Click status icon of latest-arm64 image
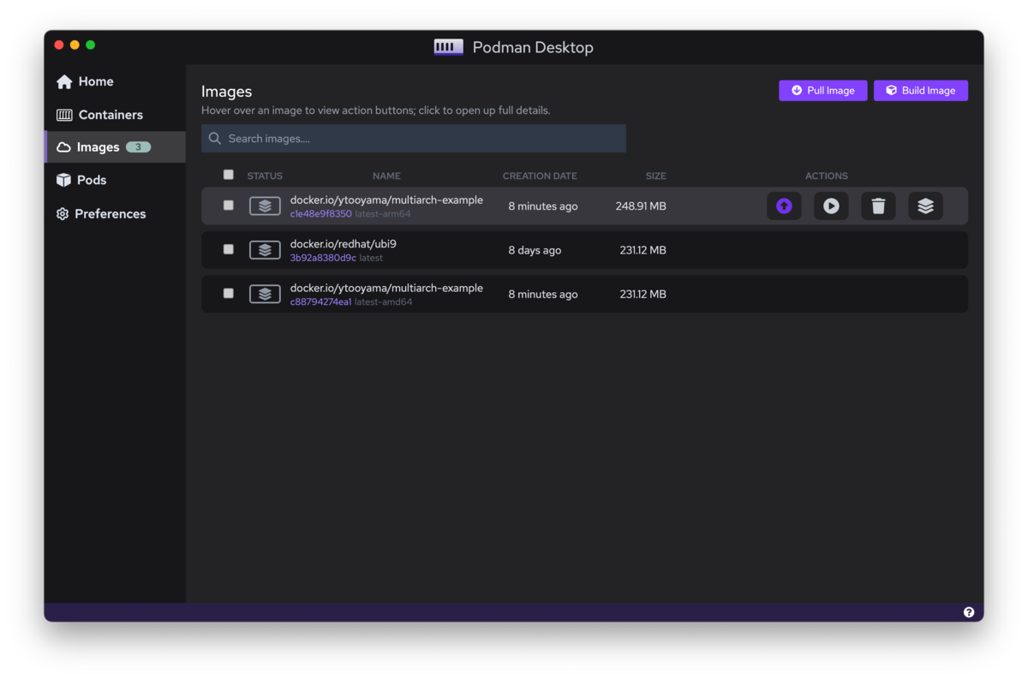 (265, 206)
